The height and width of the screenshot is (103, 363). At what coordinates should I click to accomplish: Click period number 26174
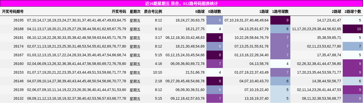coord(18,46)
